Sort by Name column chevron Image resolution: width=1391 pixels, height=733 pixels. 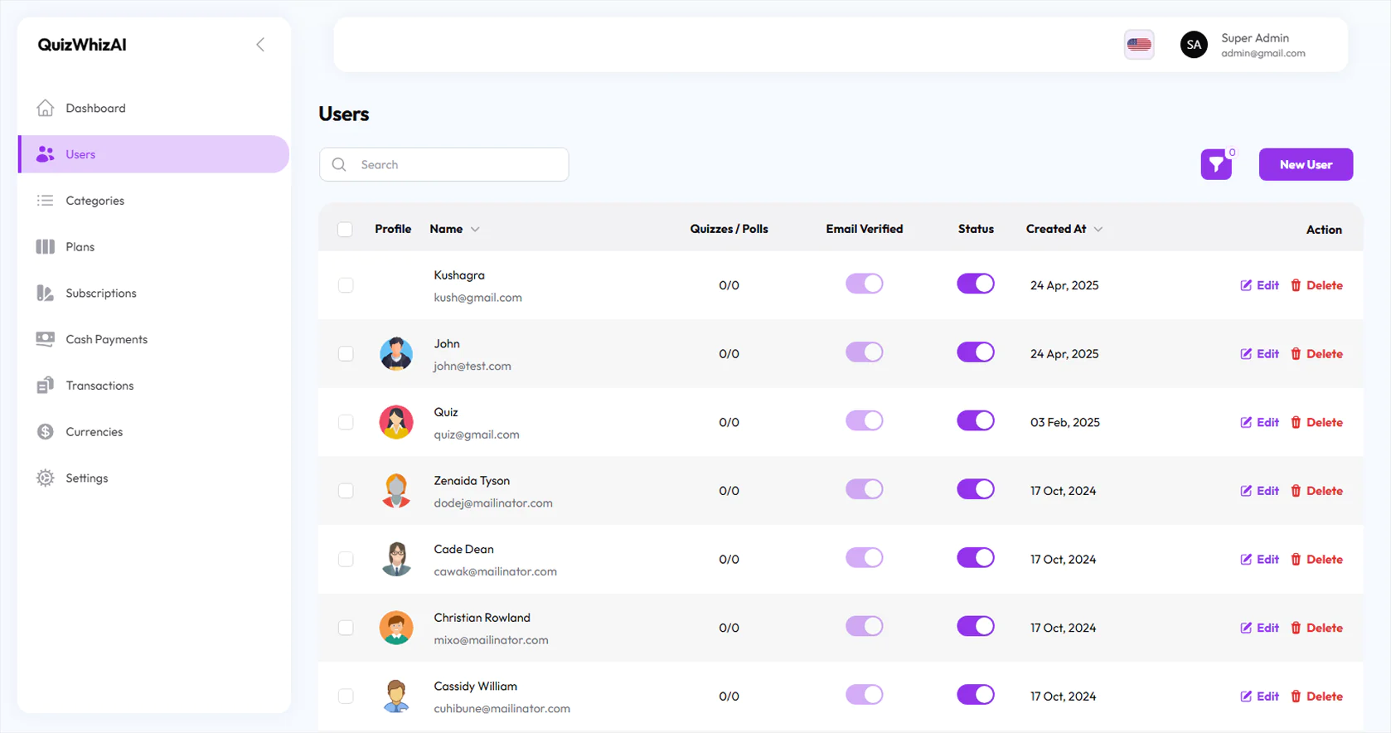(475, 230)
